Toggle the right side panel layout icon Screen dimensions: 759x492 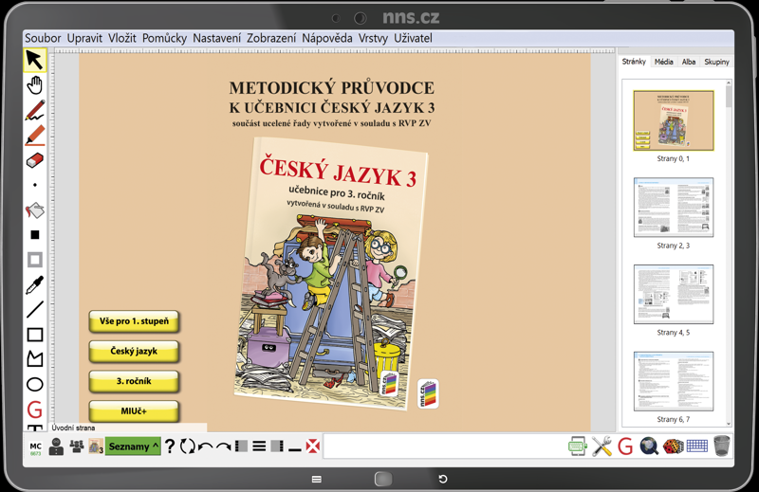click(x=277, y=446)
